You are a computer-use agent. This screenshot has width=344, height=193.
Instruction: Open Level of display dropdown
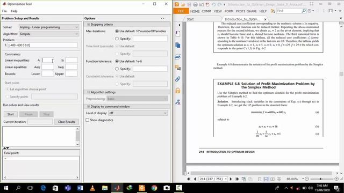(x=138, y=113)
